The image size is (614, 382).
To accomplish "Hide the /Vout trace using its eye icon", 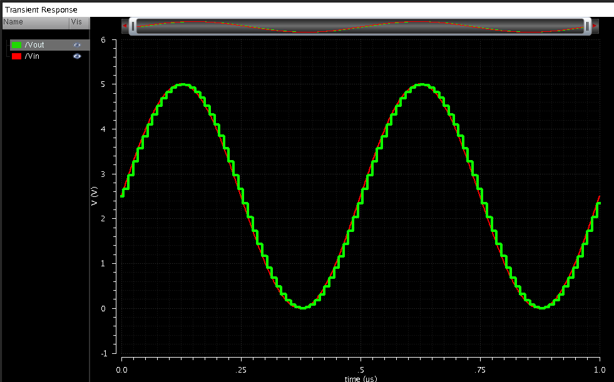I will pos(77,45).
